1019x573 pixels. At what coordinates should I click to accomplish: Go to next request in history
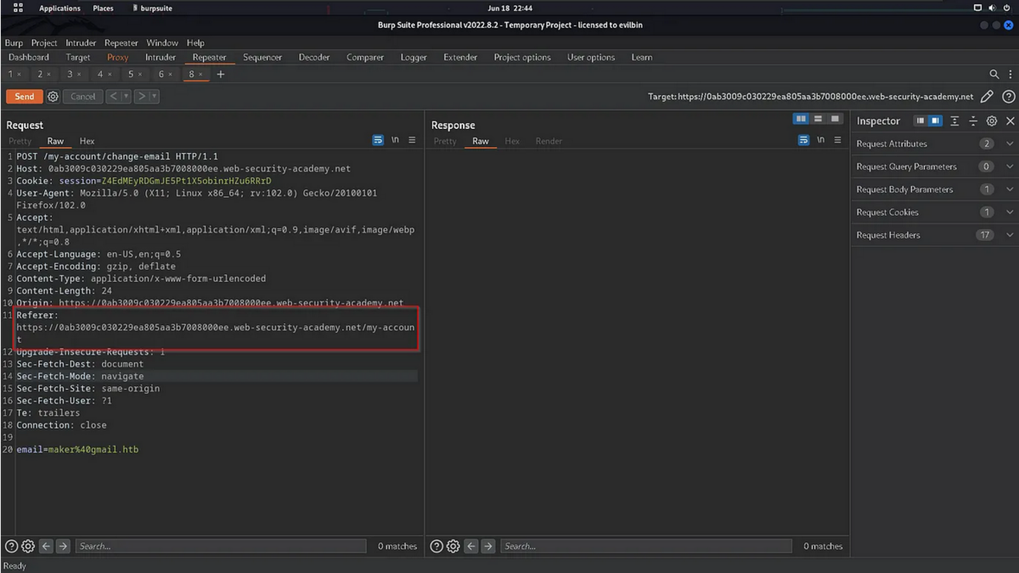tap(142, 97)
